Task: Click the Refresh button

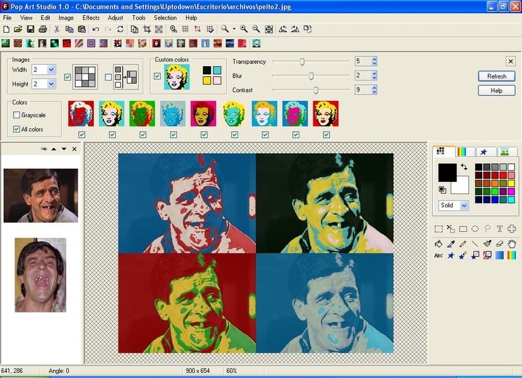Action: 496,76
